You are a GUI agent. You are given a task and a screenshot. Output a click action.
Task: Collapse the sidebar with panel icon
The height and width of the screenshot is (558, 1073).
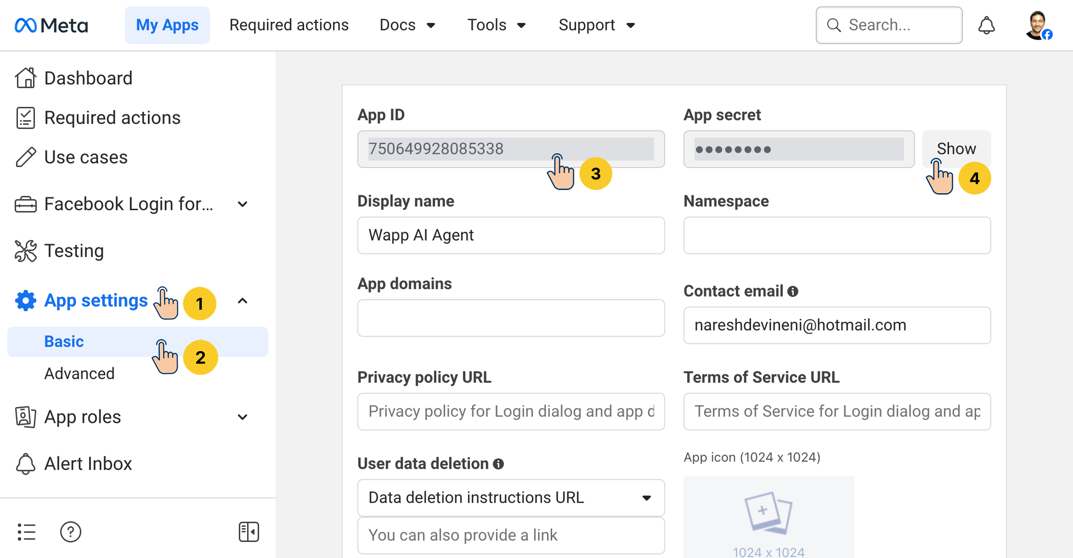249,532
